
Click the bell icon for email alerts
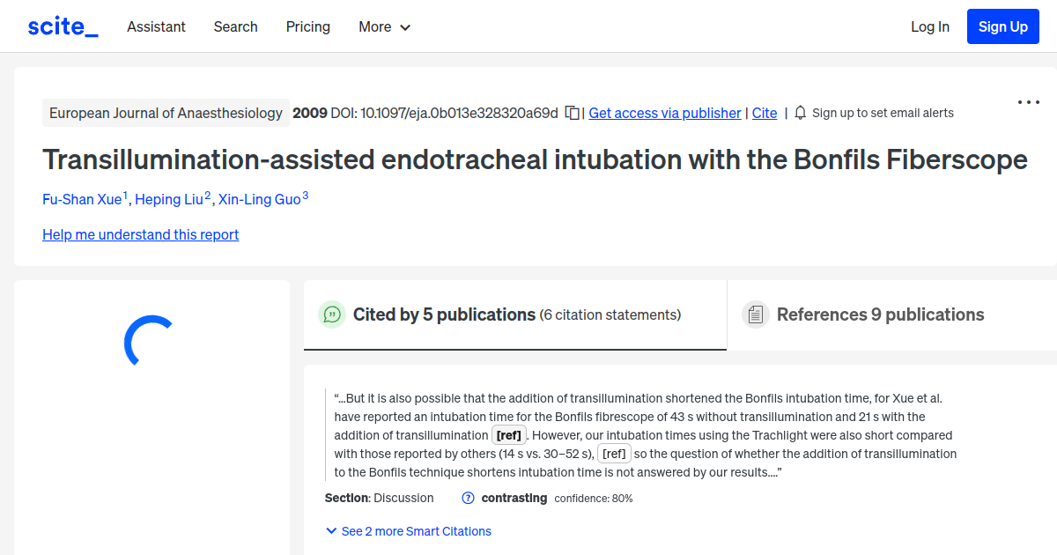(x=800, y=113)
